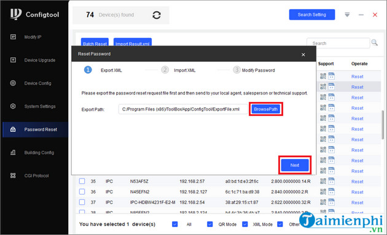Image resolution: width=387 pixels, height=235 pixels.
Task: Click IP address 192.168.2.127
Action: point(193,192)
